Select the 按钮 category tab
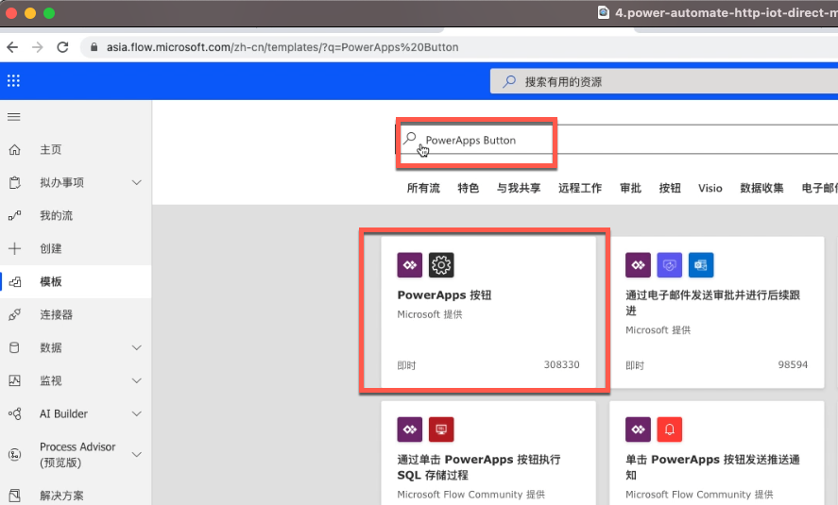Viewport: 838px width, 505px height. (x=670, y=188)
